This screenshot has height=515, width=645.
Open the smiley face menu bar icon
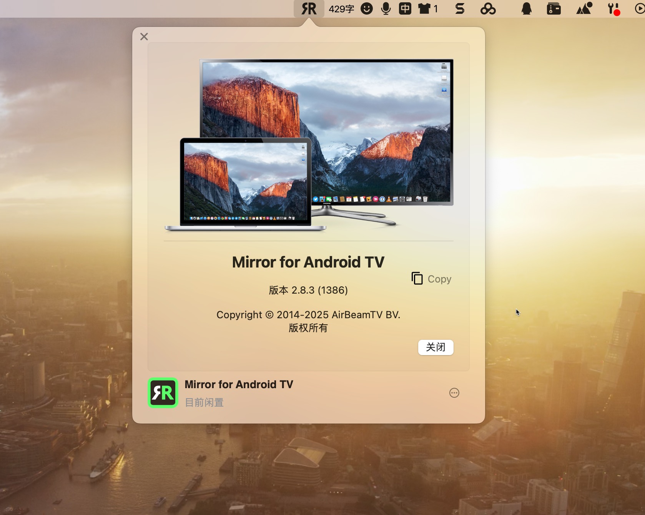click(x=367, y=8)
